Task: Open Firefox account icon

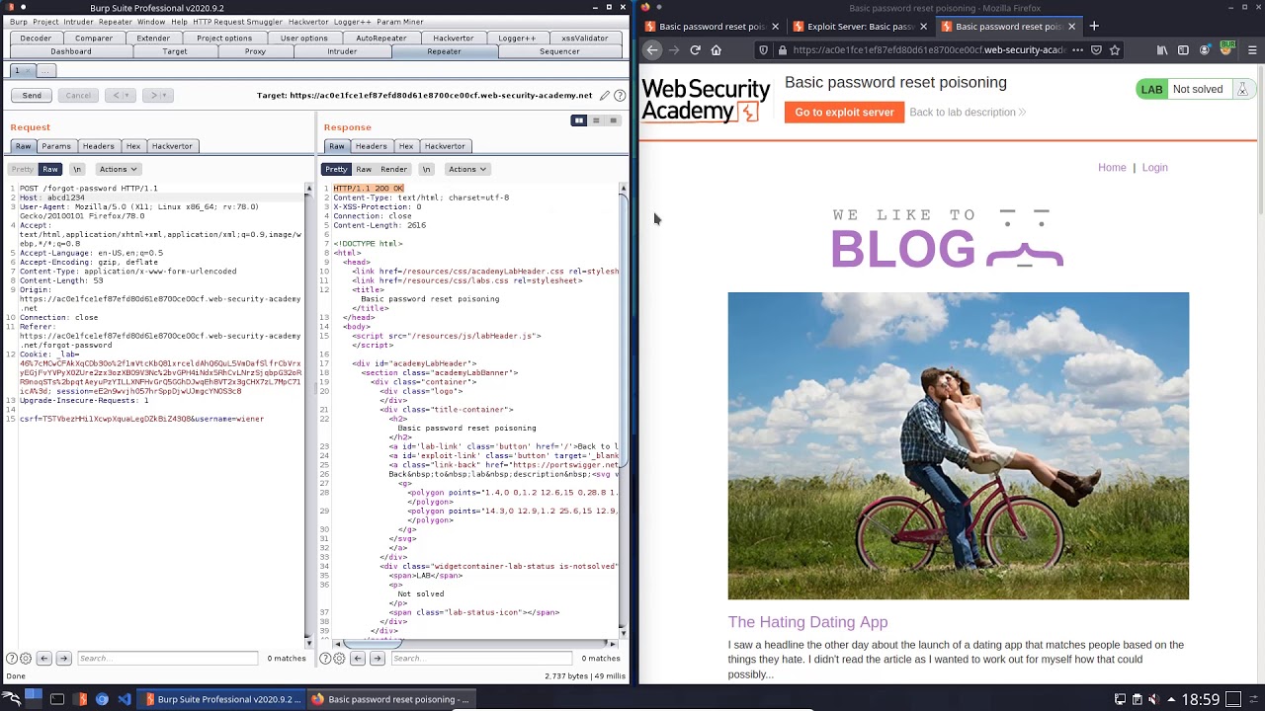Action: click(1205, 50)
